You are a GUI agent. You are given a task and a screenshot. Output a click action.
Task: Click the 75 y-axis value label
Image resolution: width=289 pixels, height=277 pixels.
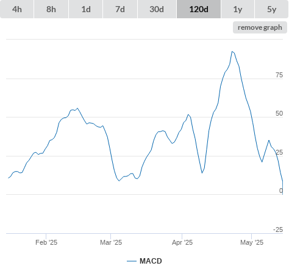(279, 75)
